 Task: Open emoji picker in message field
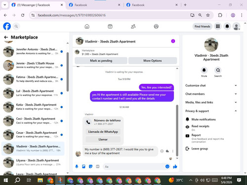tap(167, 167)
